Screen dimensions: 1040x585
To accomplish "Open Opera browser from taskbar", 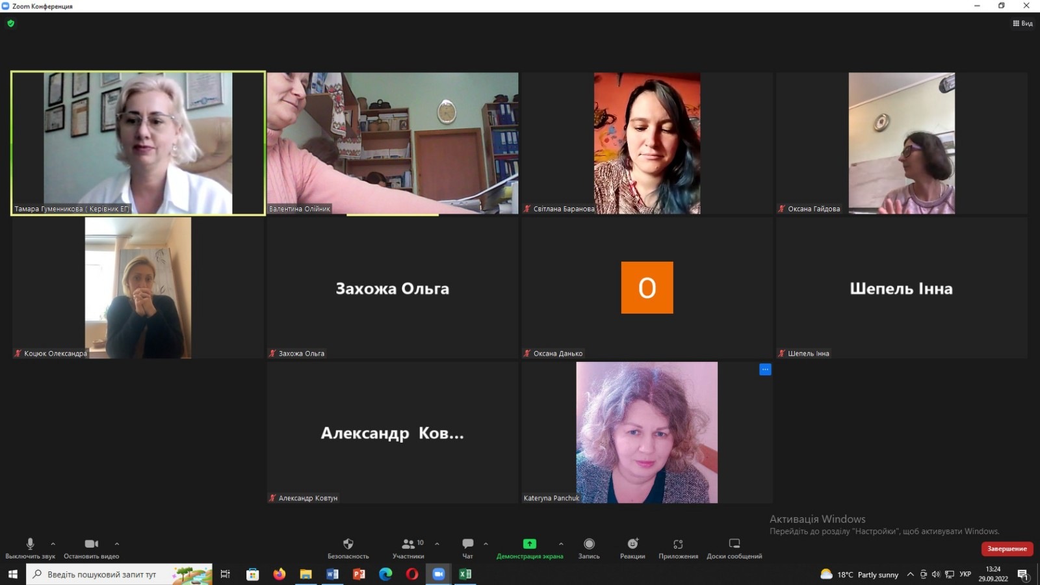I will pos(412,574).
